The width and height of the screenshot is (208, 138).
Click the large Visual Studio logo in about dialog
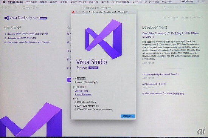click(103, 39)
